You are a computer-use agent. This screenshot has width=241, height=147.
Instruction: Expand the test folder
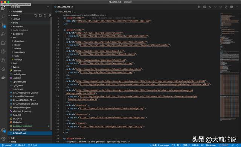[x=30, y=63]
